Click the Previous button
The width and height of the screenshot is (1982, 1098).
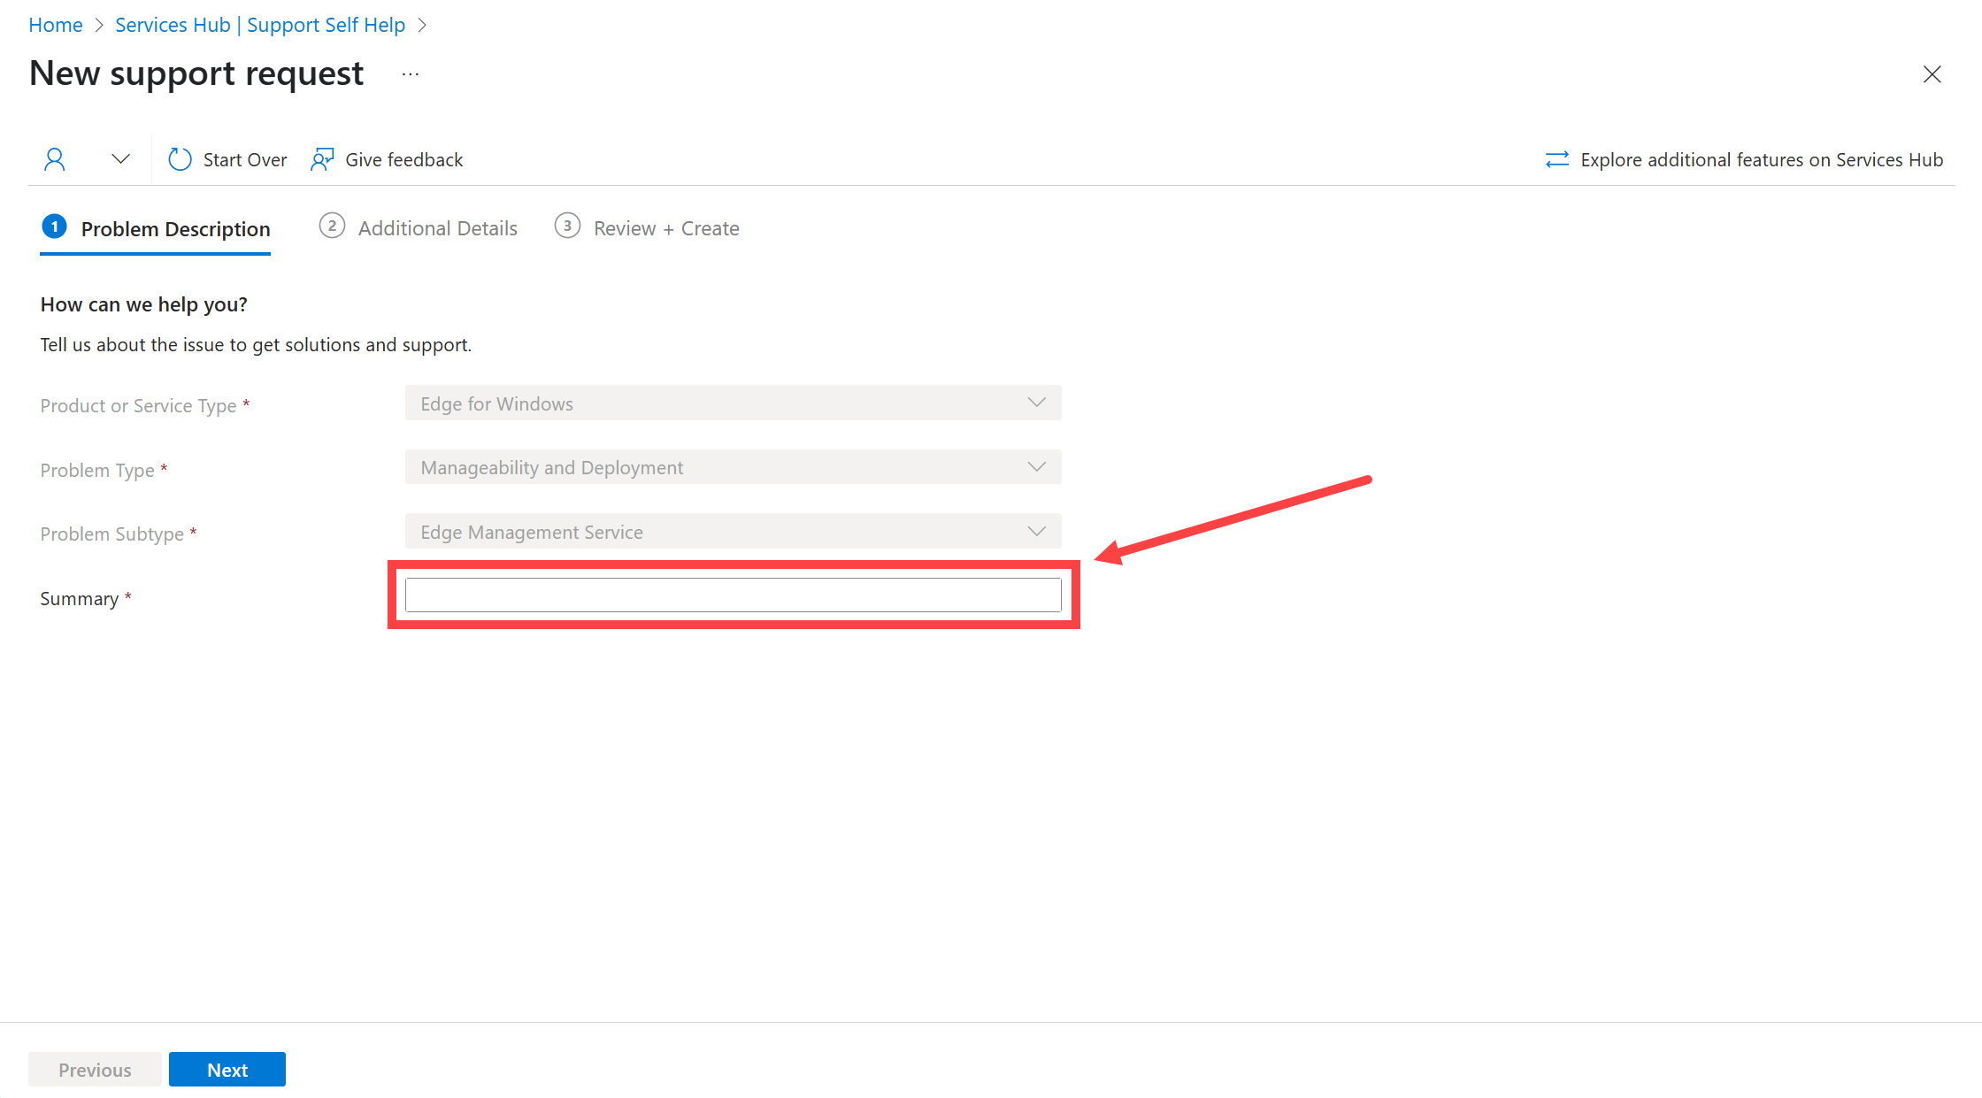coord(95,1070)
